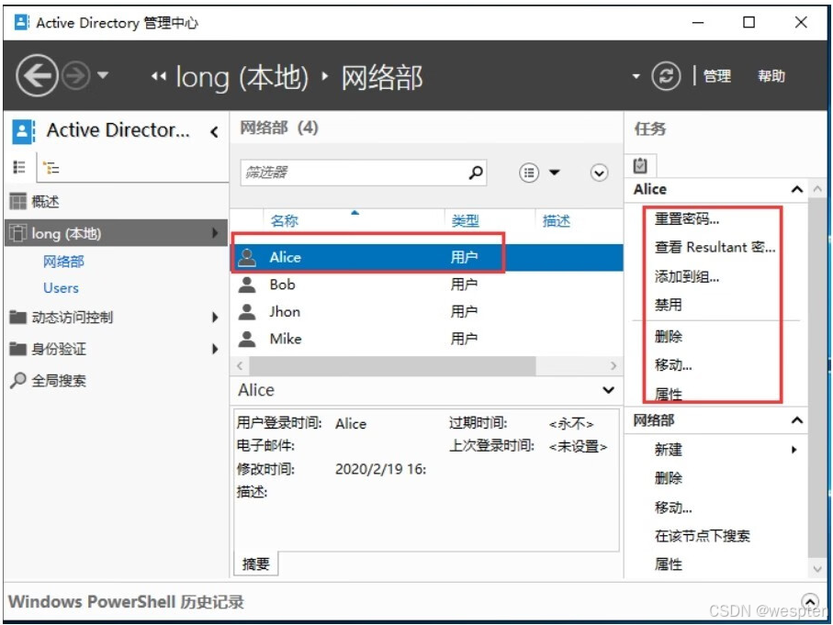
Task: Collapse the navigation pane chevron
Action: click(x=214, y=131)
